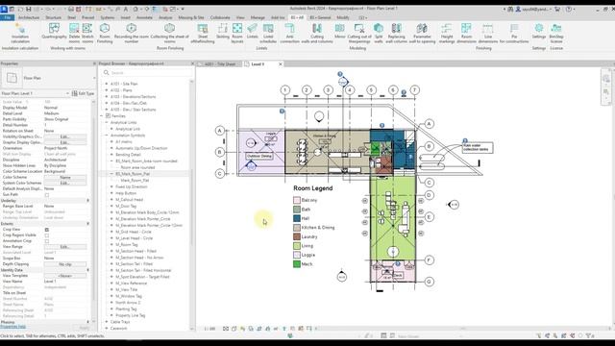Select the Mark_Room_Flat type item

pos(135,180)
